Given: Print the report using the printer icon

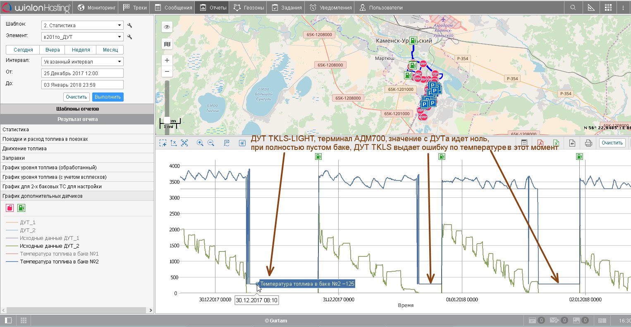Looking at the screenshot, I should 588,143.
